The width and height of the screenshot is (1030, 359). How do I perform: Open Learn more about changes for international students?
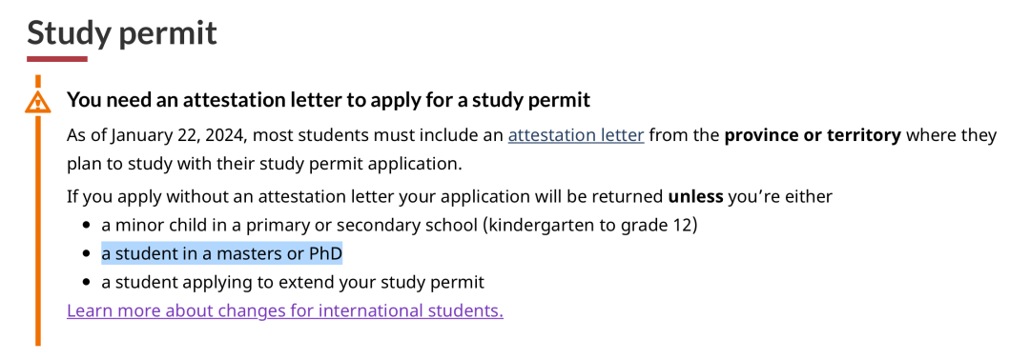click(x=285, y=310)
